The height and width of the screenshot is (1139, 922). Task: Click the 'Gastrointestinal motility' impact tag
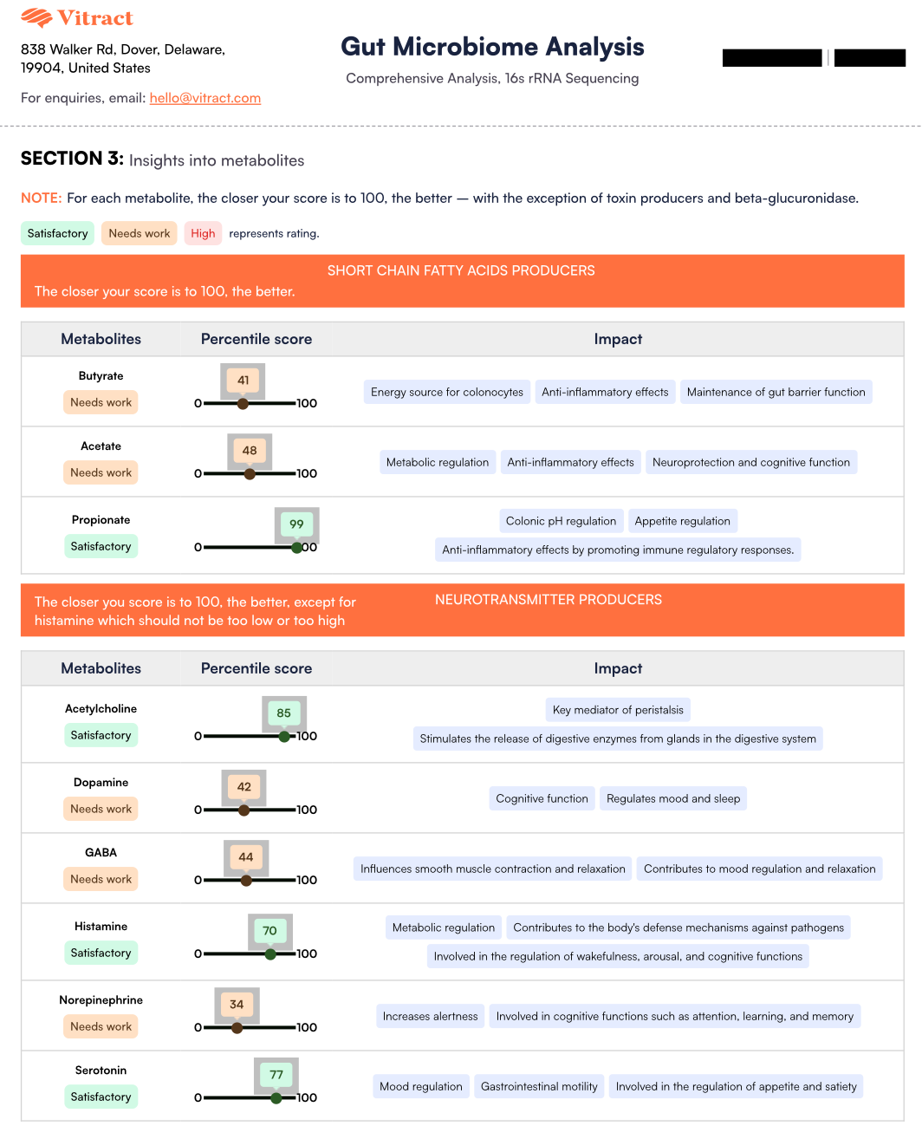tap(539, 1086)
